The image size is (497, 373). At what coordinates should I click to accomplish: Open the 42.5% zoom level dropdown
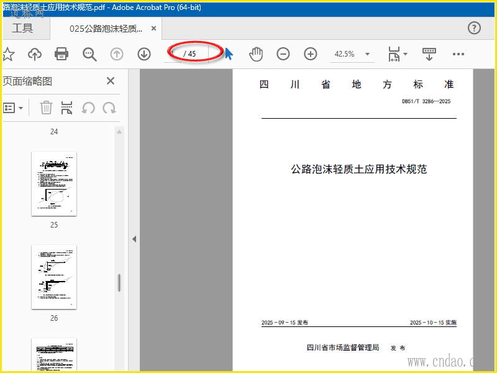367,54
